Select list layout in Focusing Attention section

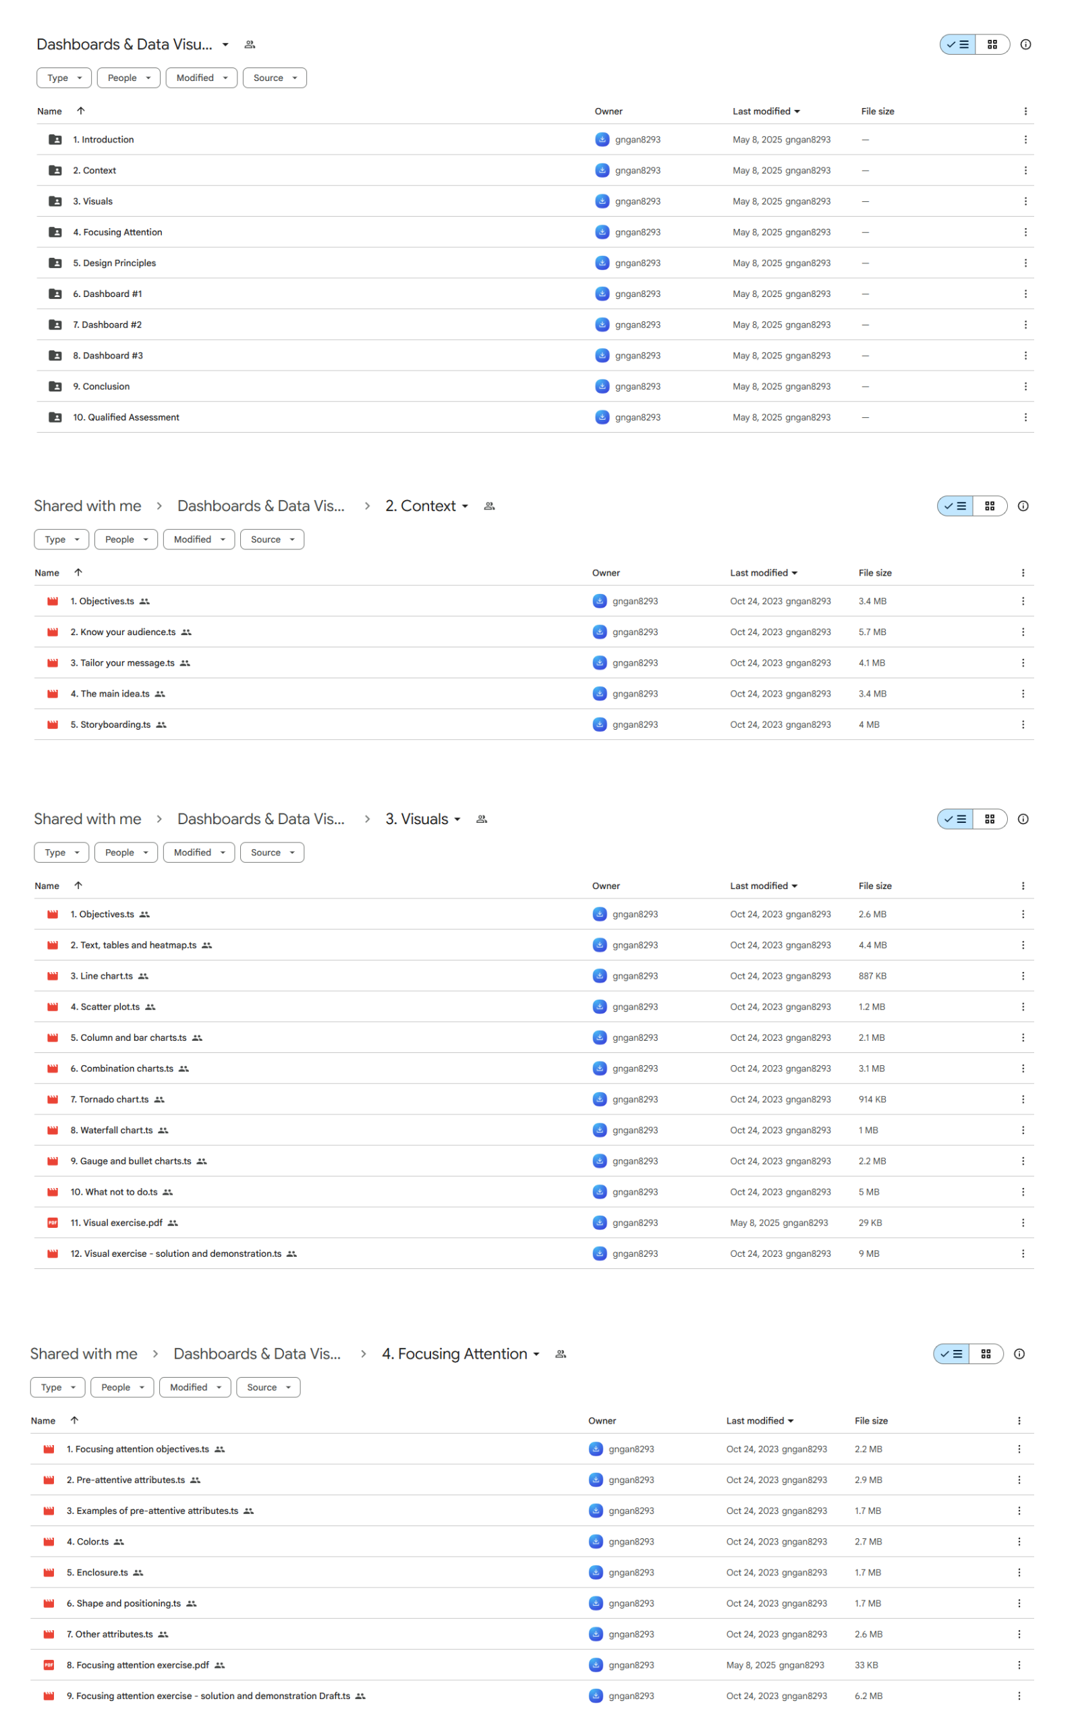[x=951, y=1353]
